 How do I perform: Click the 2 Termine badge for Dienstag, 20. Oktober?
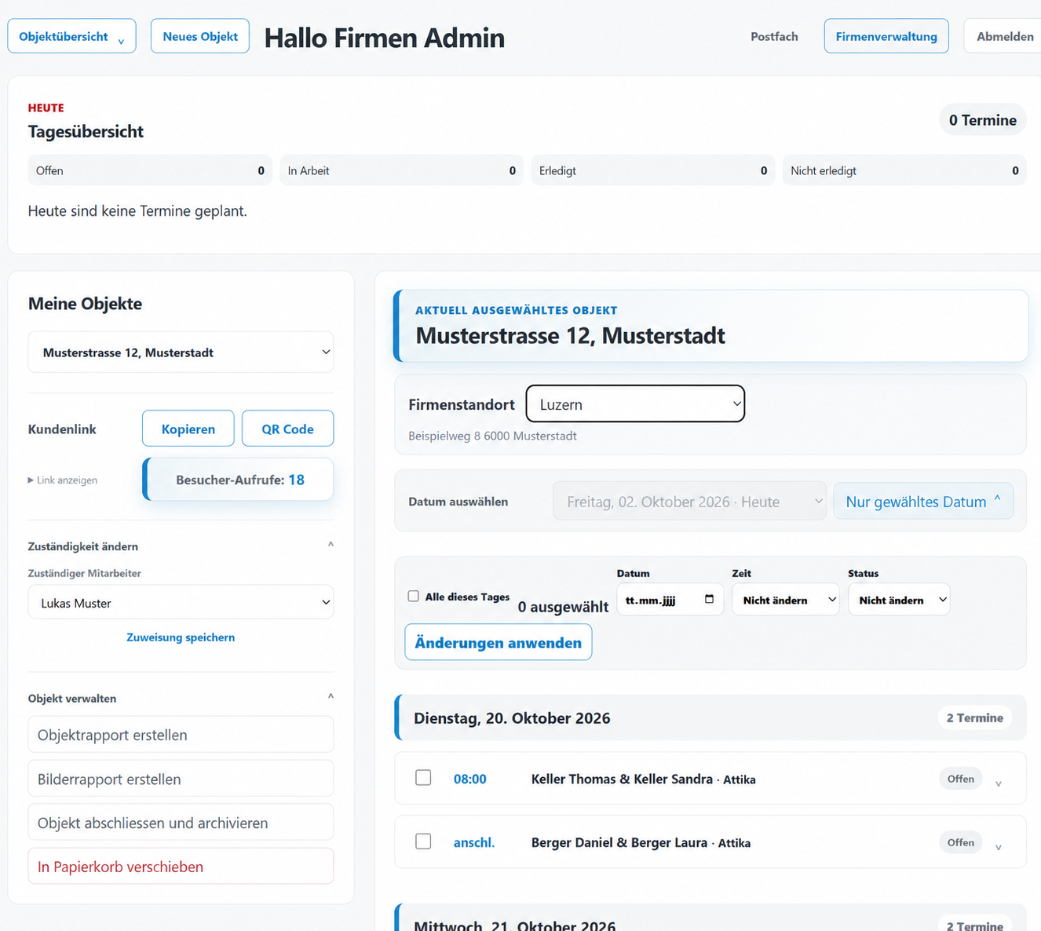975,717
